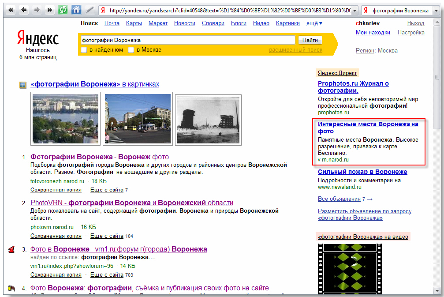
Task: Click into the browser address bar
Action: pyautogui.click(x=229, y=11)
